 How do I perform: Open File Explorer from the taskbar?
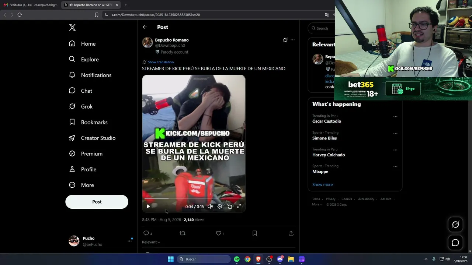(x=291, y=259)
